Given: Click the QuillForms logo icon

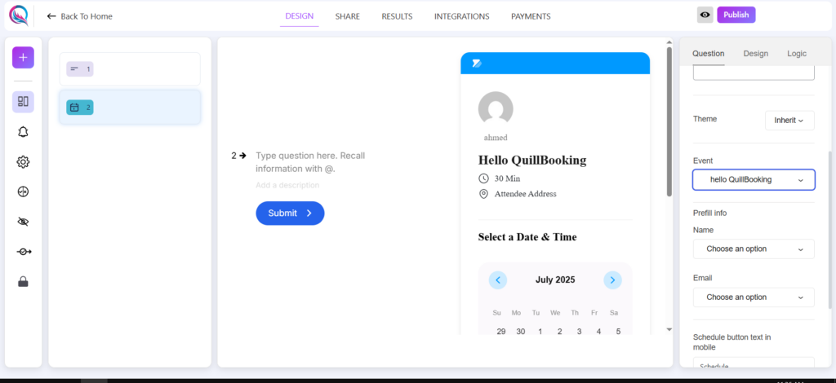Looking at the screenshot, I should click(x=18, y=16).
